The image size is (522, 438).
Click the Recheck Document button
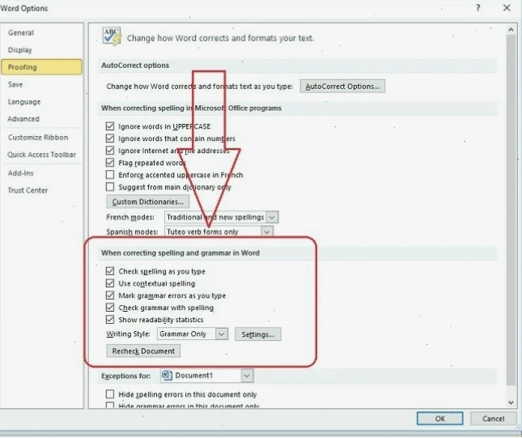pyautogui.click(x=143, y=351)
